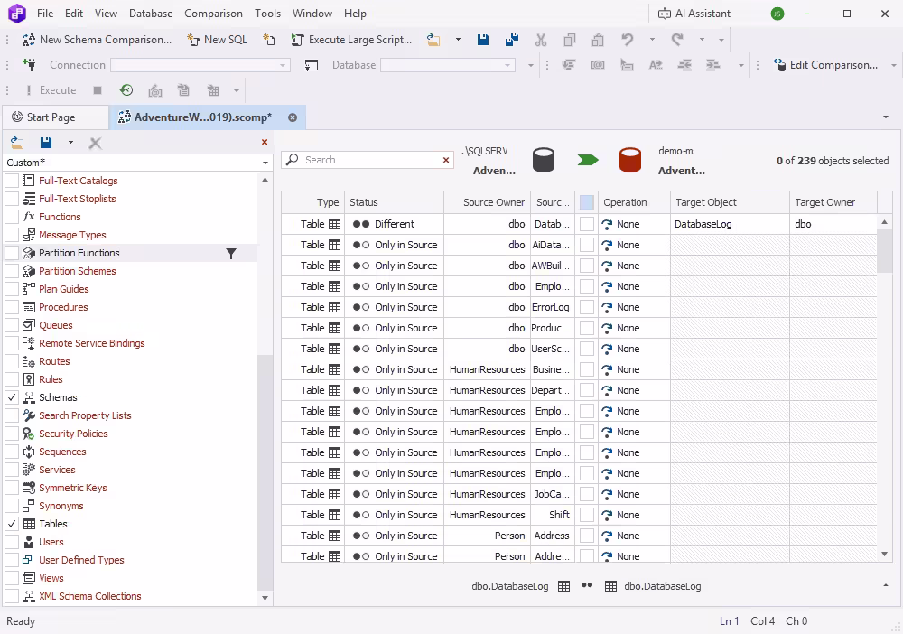Open the dropdown arrow next to open folder icon

tap(458, 40)
